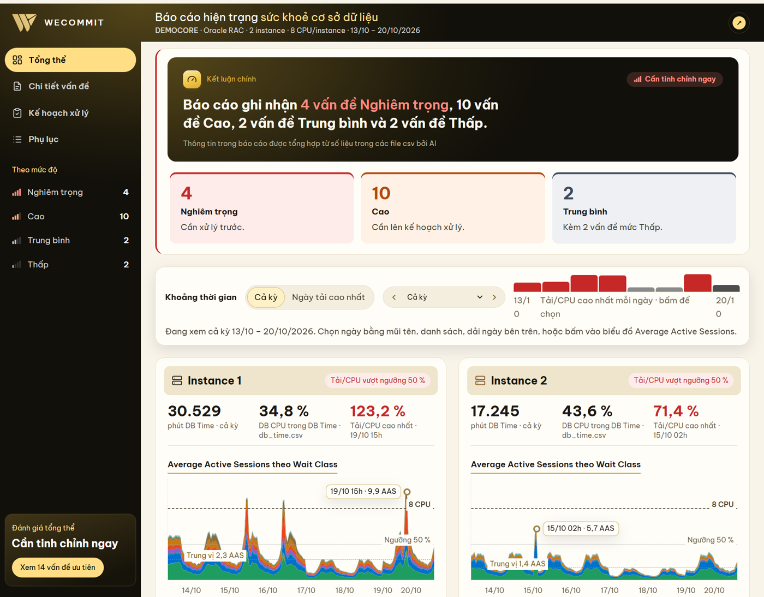Image resolution: width=764 pixels, height=597 pixels.
Task: Open the Tổng thể sidebar menu item
Action: click(x=70, y=60)
